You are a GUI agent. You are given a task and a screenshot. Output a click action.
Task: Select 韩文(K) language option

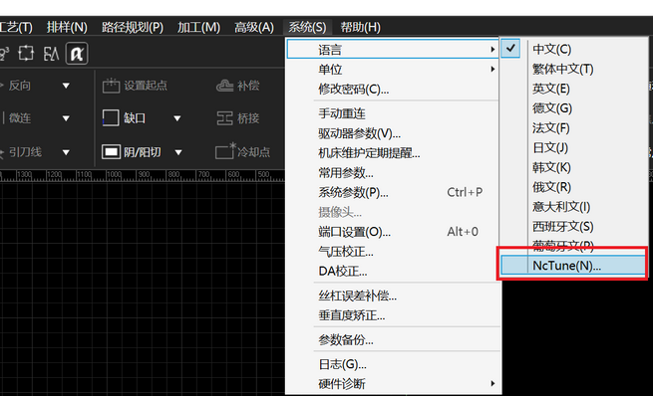[x=574, y=167]
